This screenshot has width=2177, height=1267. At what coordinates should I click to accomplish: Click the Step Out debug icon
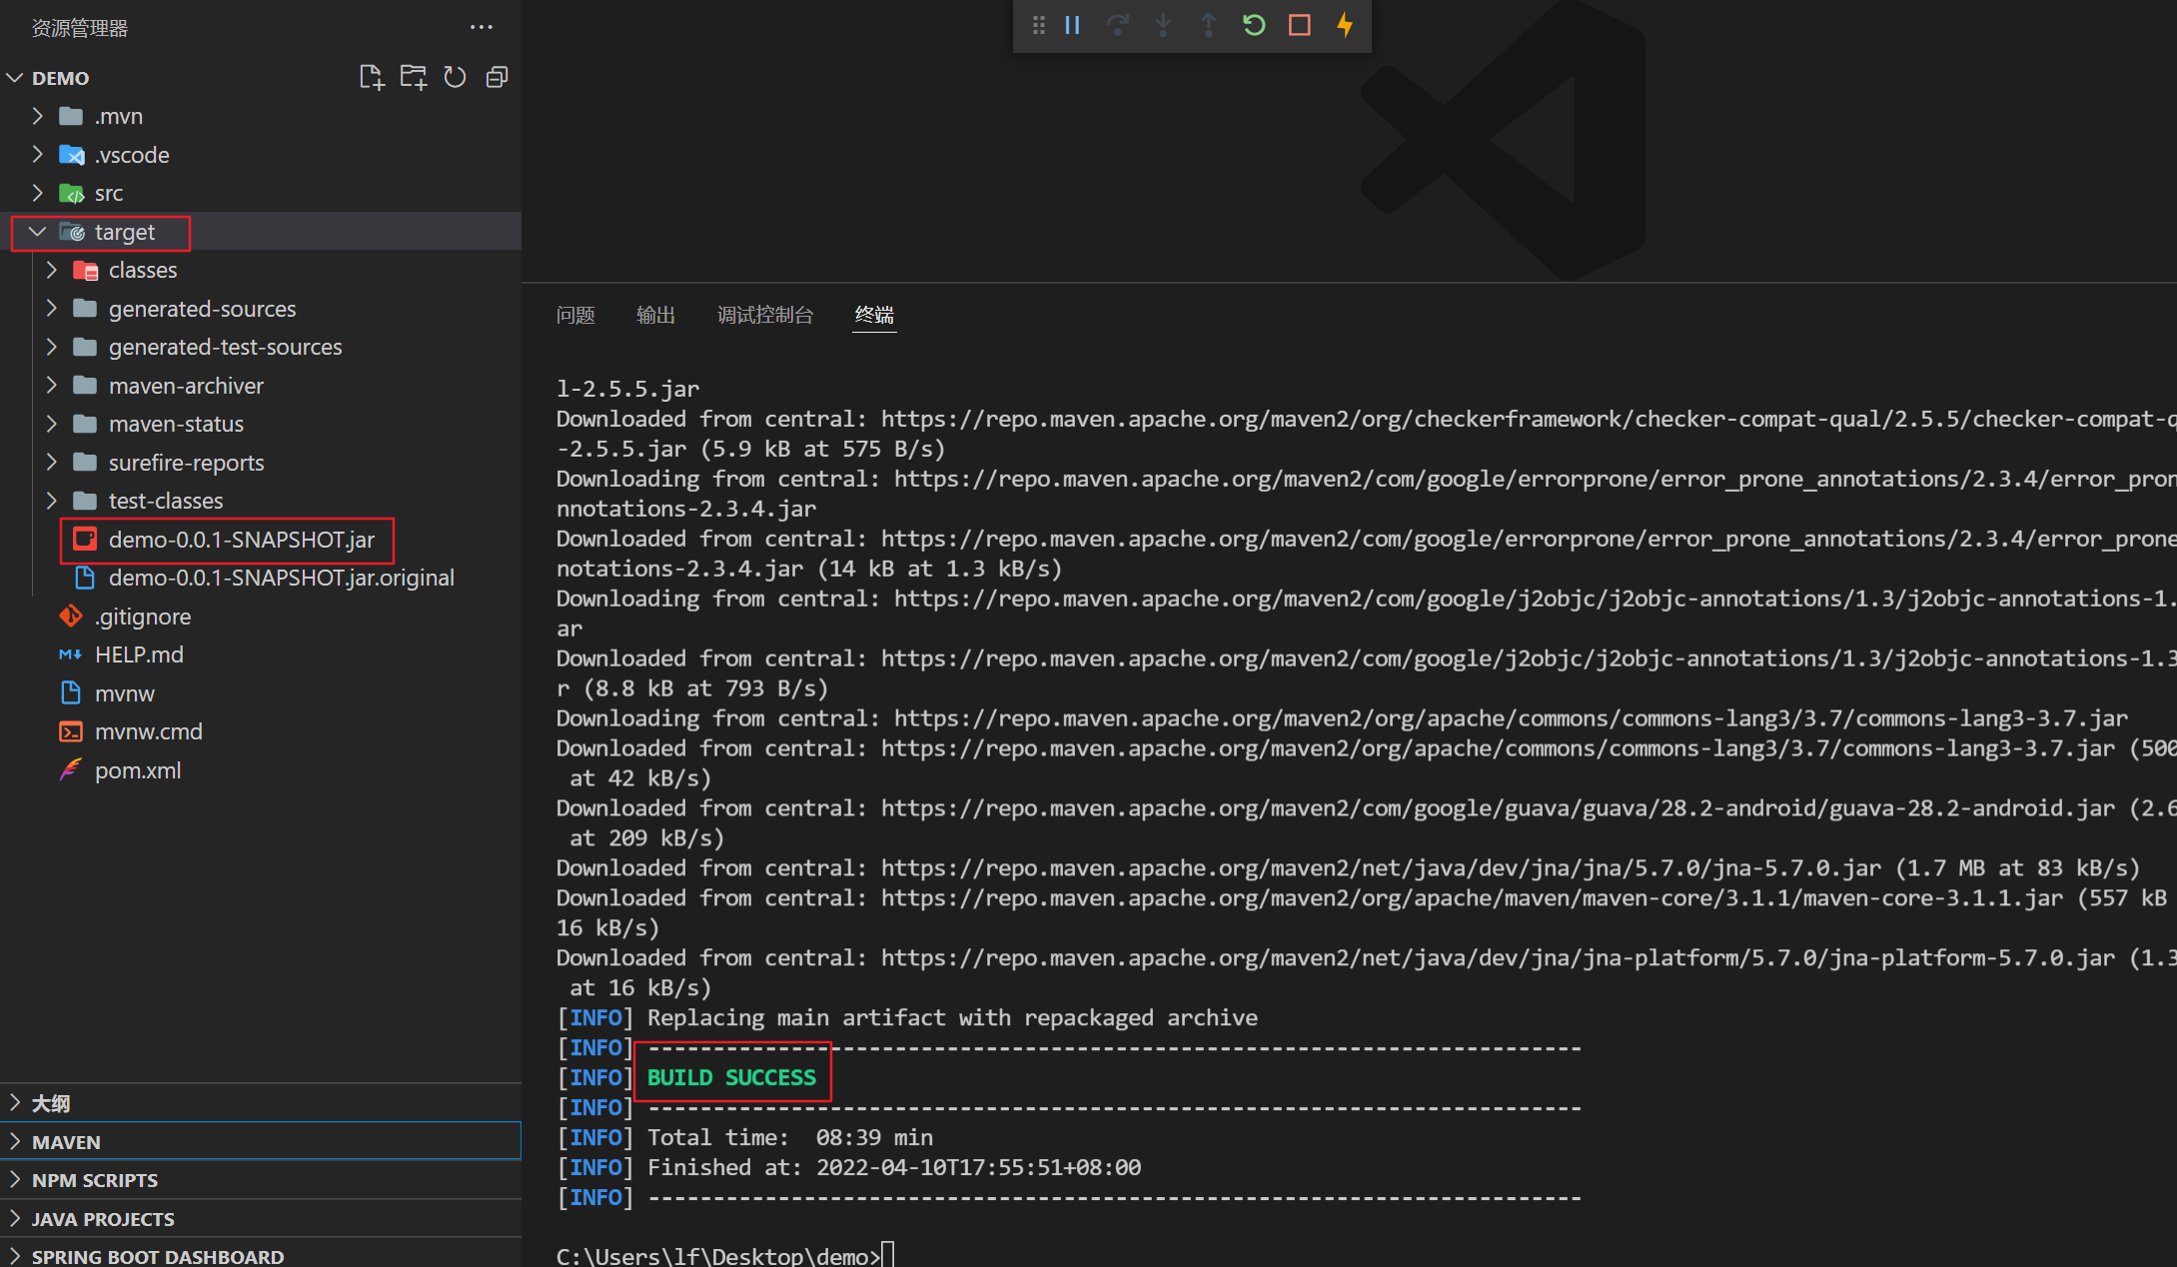pyautogui.click(x=1208, y=25)
